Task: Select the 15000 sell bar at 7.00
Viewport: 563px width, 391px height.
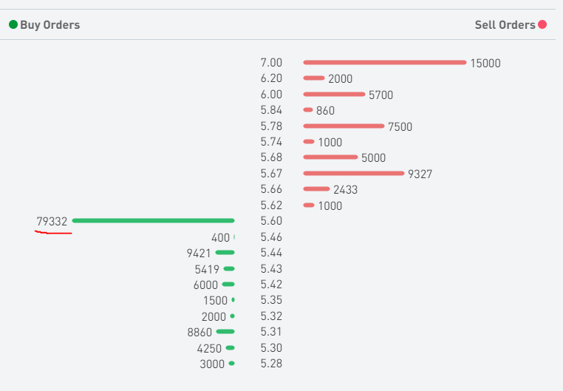Action: pyautogui.click(x=385, y=63)
